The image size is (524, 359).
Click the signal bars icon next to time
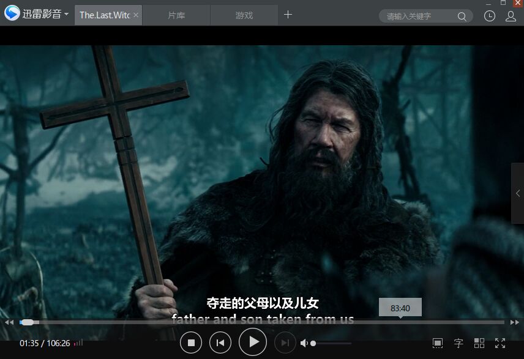pyautogui.click(x=78, y=343)
